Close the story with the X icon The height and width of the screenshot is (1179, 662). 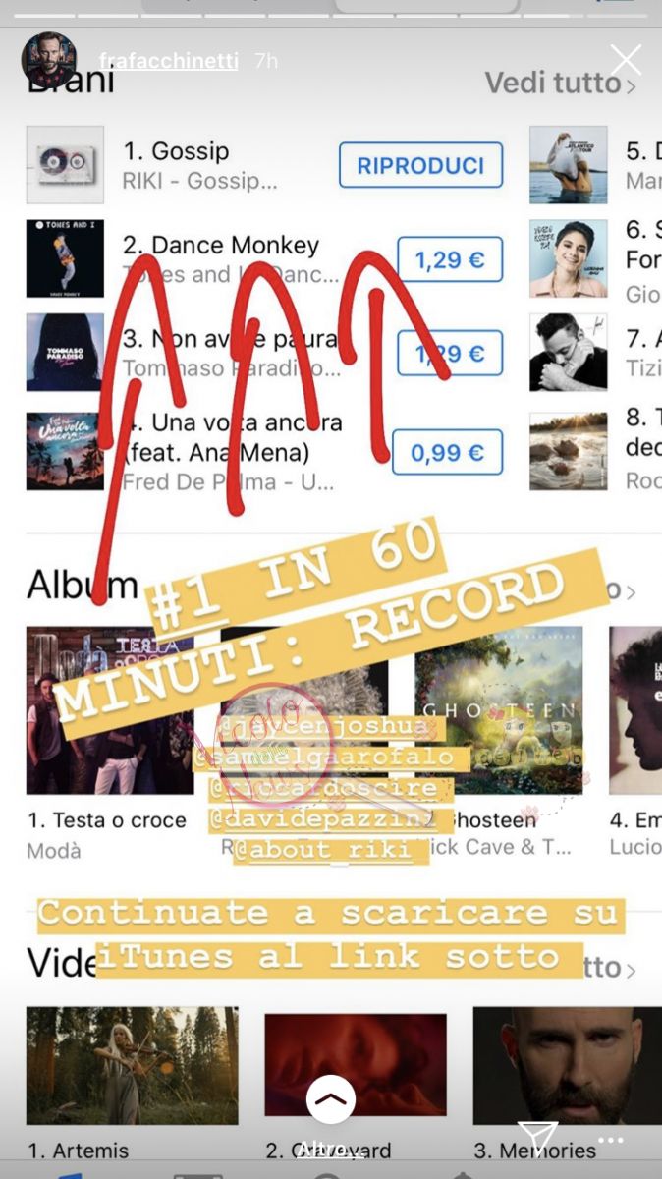tap(626, 60)
